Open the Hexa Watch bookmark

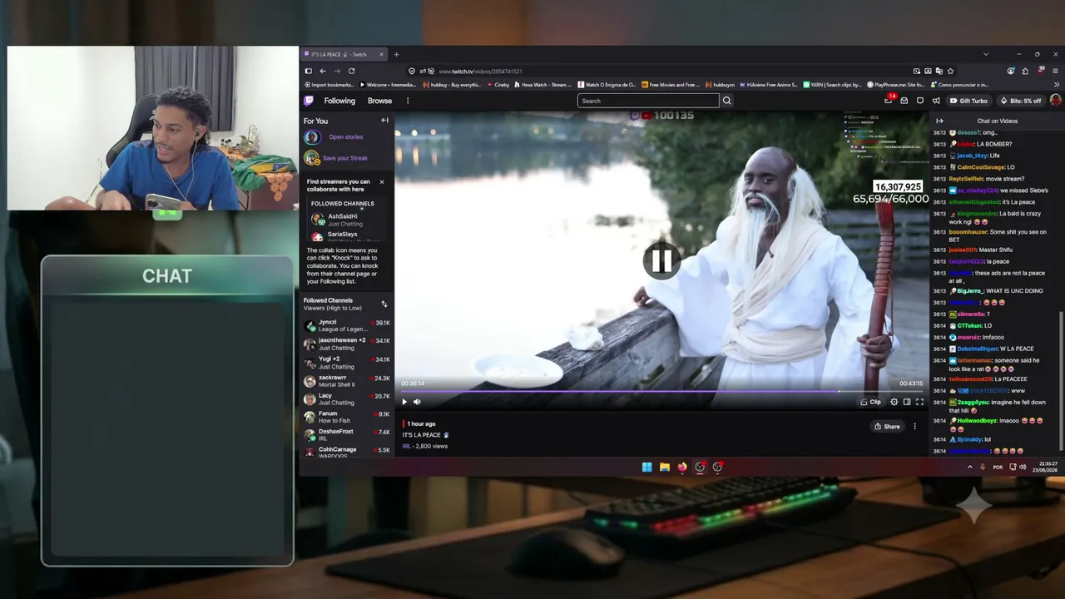pos(542,84)
